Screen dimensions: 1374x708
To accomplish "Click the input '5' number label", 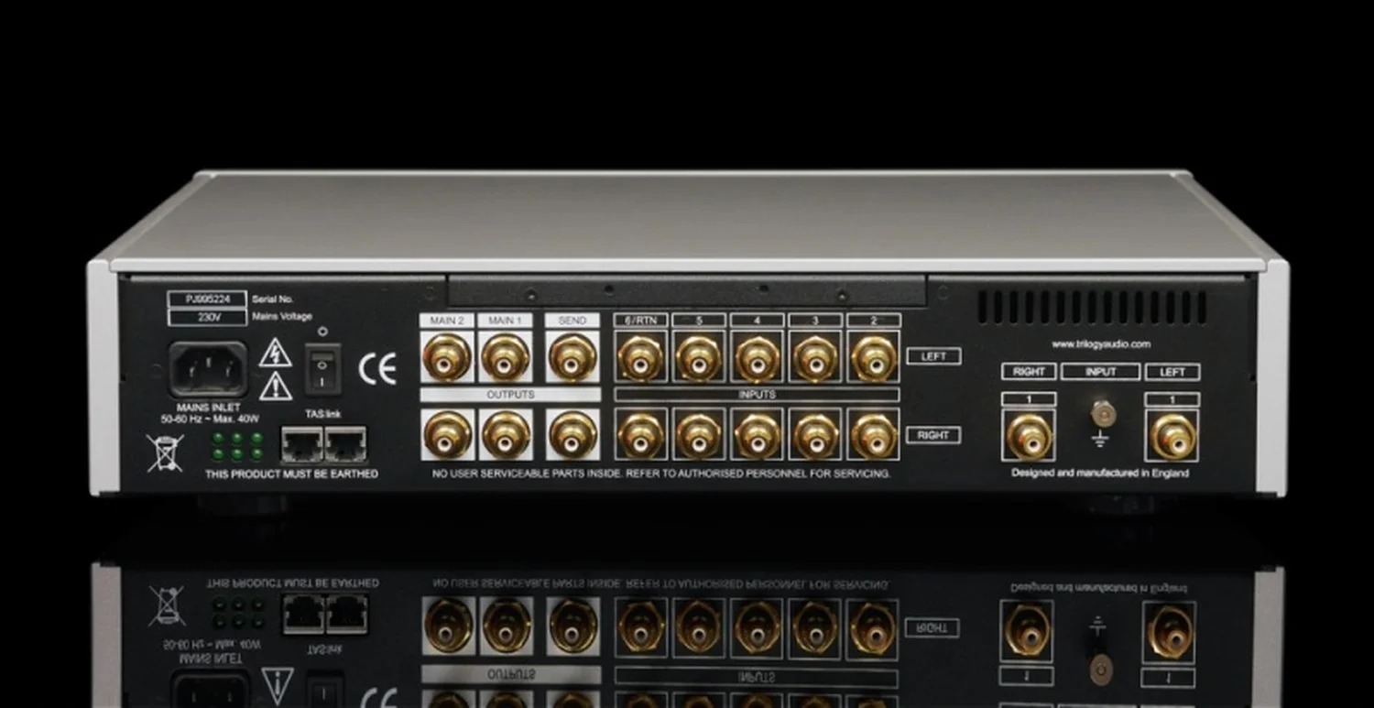I will click(699, 321).
